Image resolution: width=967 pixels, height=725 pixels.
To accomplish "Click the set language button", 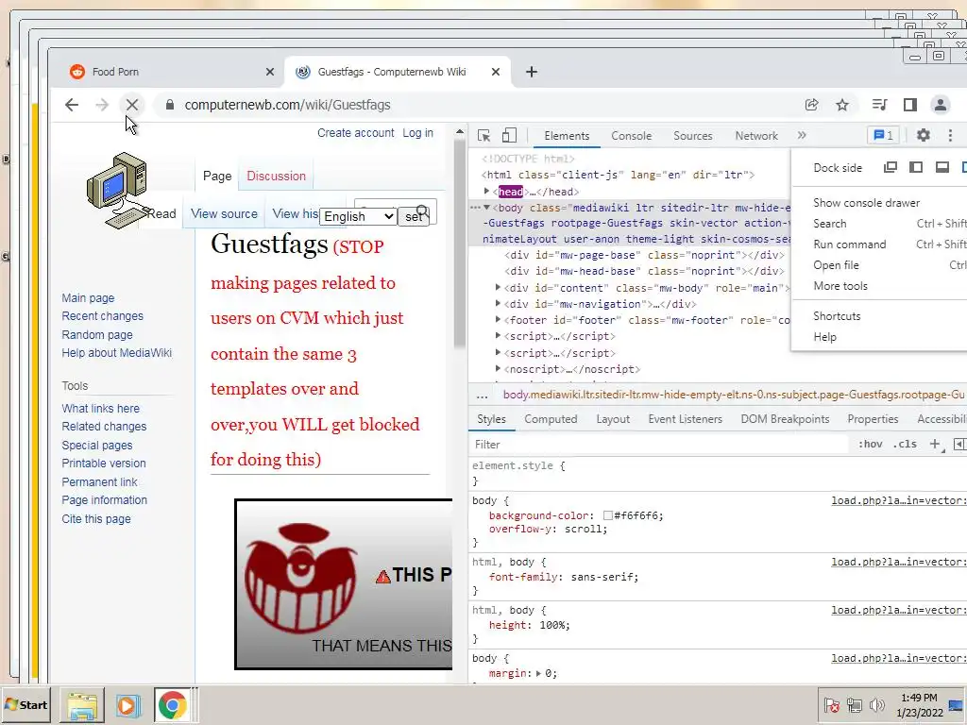I will tap(413, 216).
